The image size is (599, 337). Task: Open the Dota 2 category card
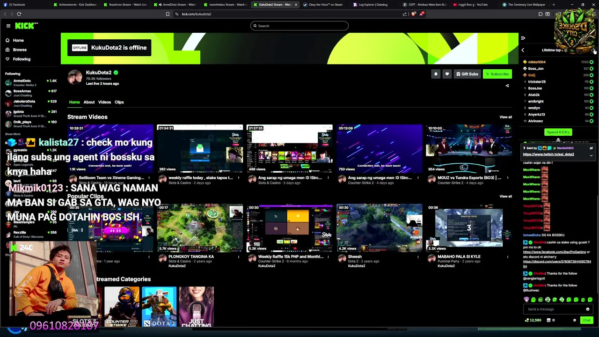pos(159,307)
